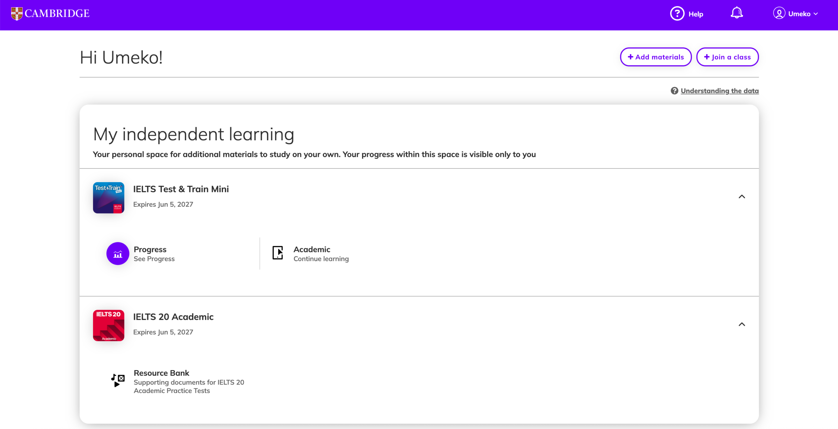This screenshot has width=838, height=429.
Task: Click the Cambridge shield logo
Action: pos(16,13)
